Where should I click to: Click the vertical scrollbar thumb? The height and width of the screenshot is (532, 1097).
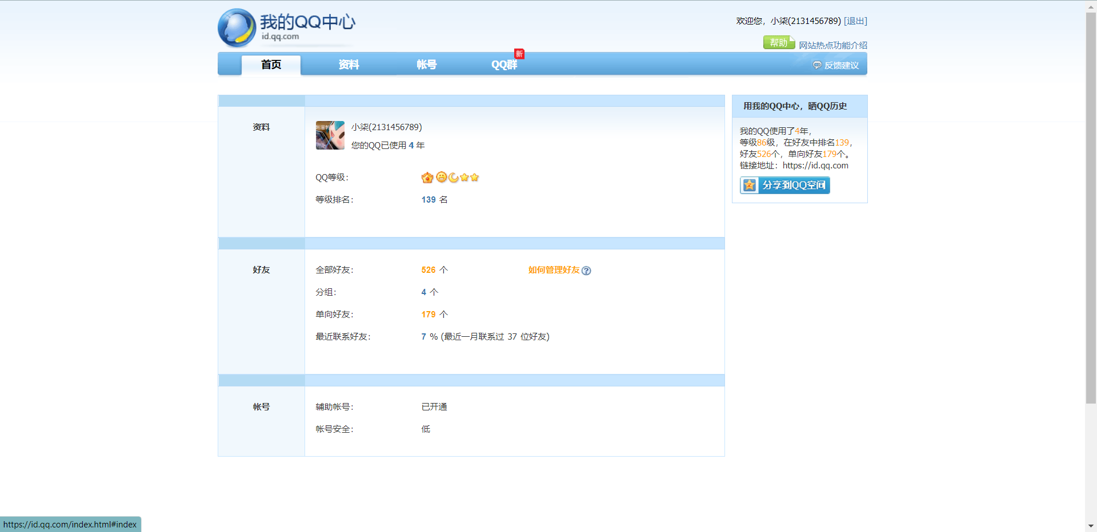1091,208
